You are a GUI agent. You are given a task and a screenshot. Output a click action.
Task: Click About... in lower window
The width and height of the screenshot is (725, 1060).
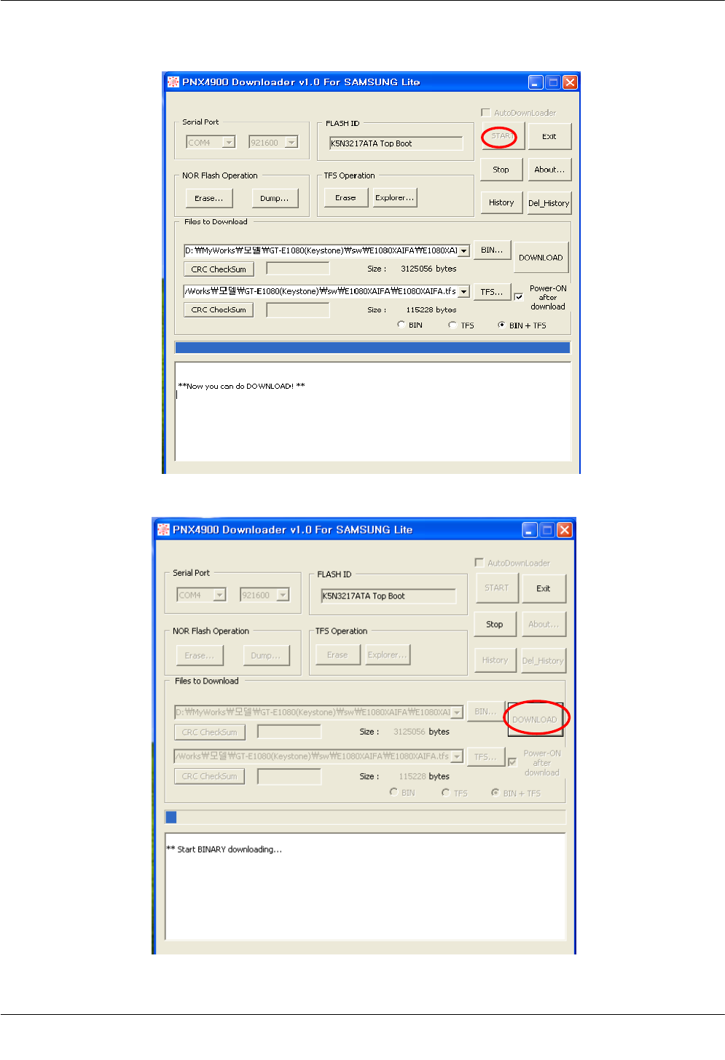pos(543,624)
